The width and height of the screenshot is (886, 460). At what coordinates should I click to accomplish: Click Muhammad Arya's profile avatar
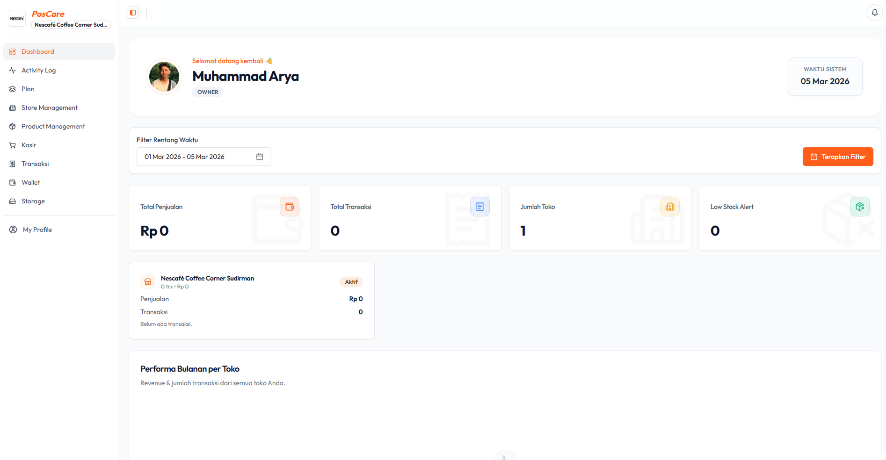[x=164, y=77]
